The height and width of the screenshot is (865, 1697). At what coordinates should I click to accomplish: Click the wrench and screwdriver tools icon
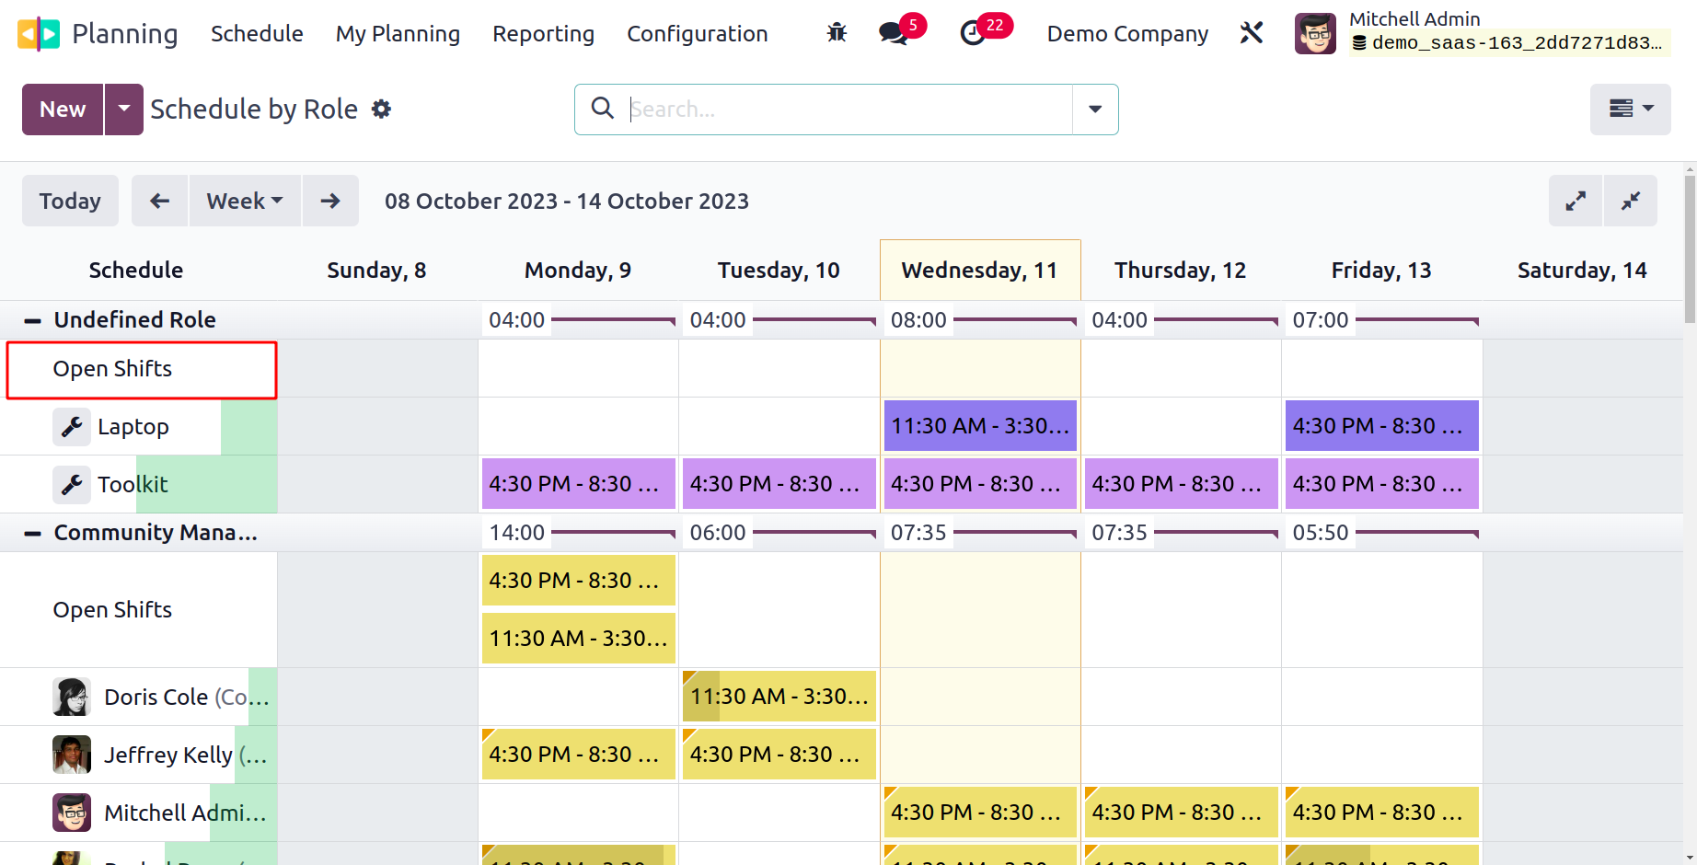pos(1252,34)
